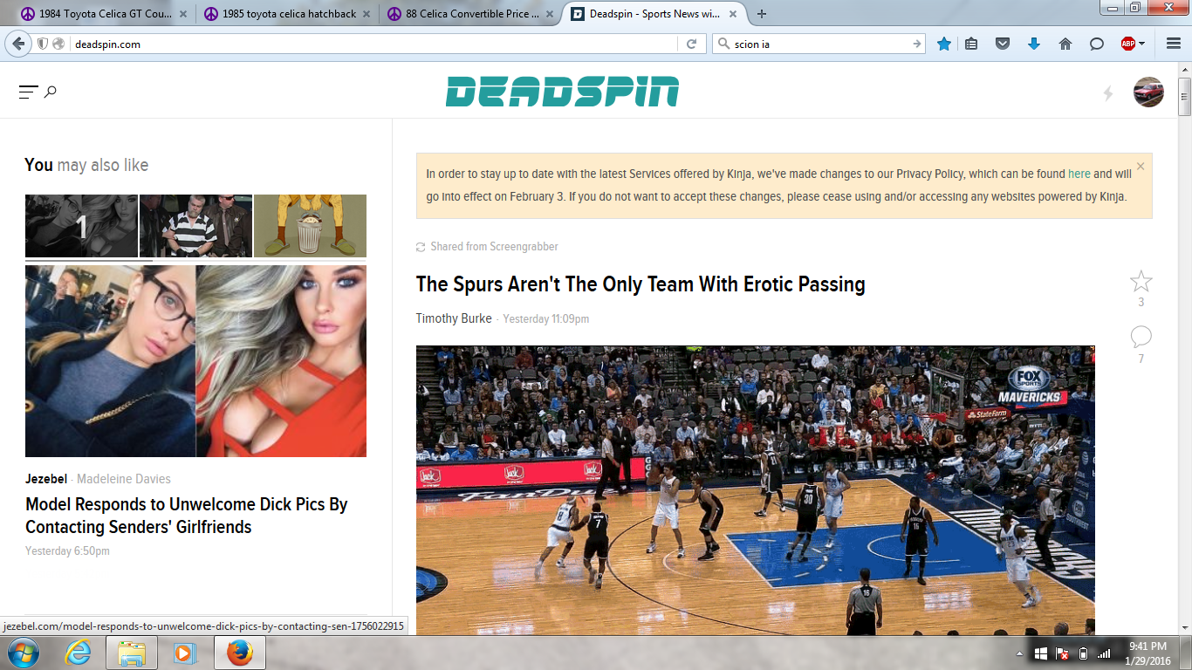Close the Deadspin tab

pyautogui.click(x=732, y=14)
